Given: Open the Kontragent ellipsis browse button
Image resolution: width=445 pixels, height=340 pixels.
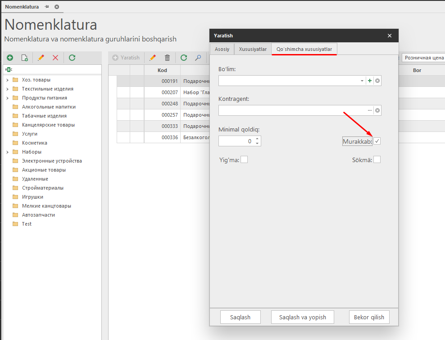Looking at the screenshot, I should click(370, 110).
